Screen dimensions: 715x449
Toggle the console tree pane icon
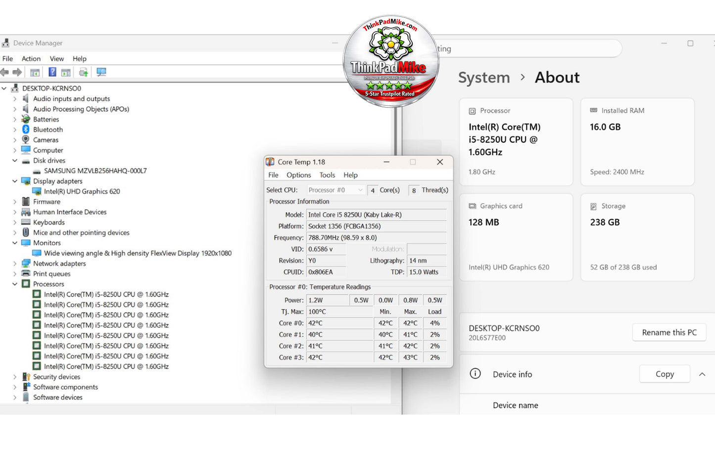pos(35,72)
